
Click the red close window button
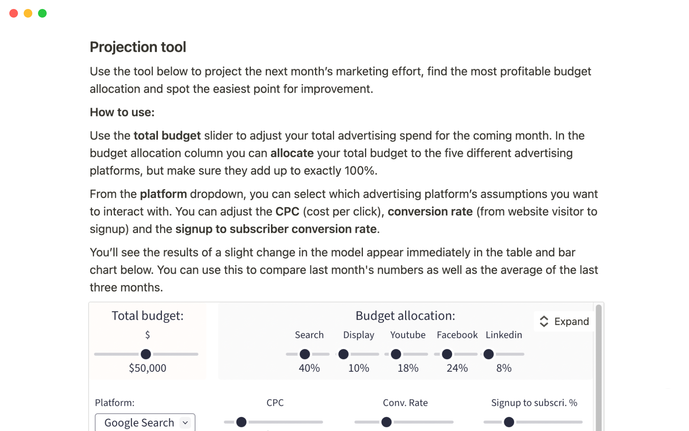point(14,13)
